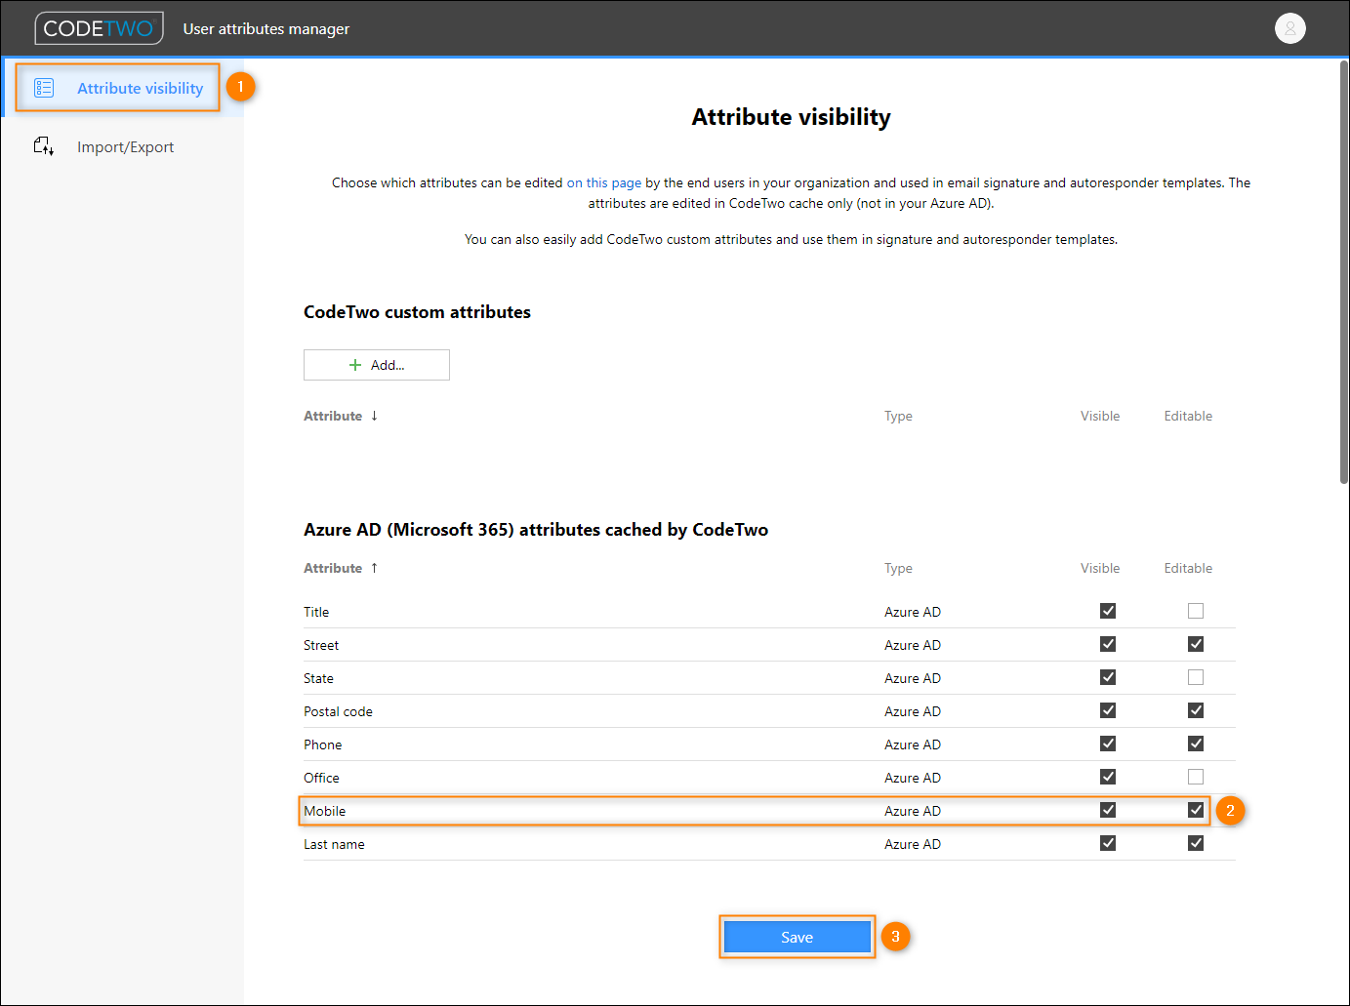Image resolution: width=1350 pixels, height=1006 pixels.
Task: Enable Editable for the Office attribute
Action: (x=1196, y=777)
